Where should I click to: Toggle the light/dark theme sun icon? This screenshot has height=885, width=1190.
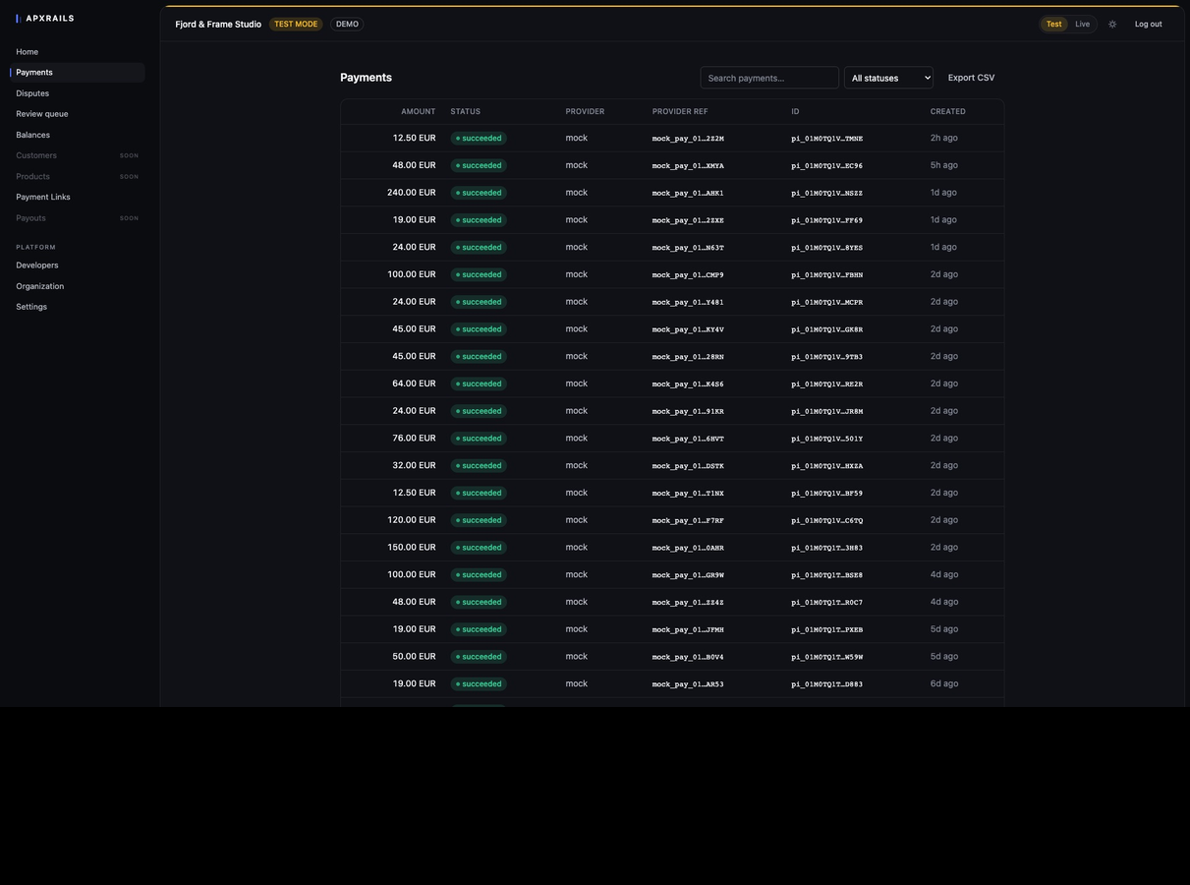[1112, 24]
